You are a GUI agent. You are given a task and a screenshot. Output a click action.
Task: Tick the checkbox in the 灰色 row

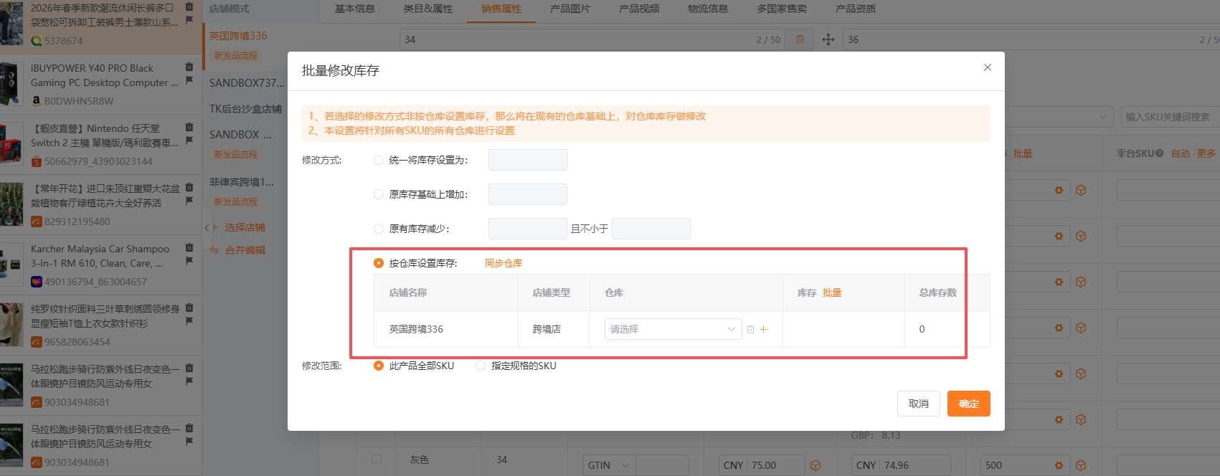377,459
